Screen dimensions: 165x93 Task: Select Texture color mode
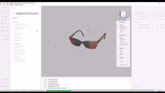click(x=122, y=25)
